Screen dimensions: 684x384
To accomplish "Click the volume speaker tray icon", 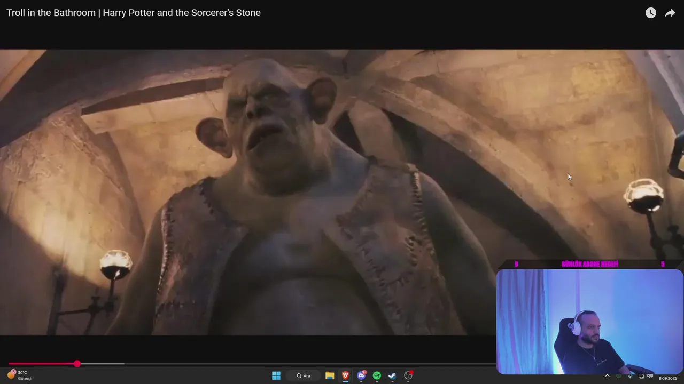I will click(x=650, y=376).
